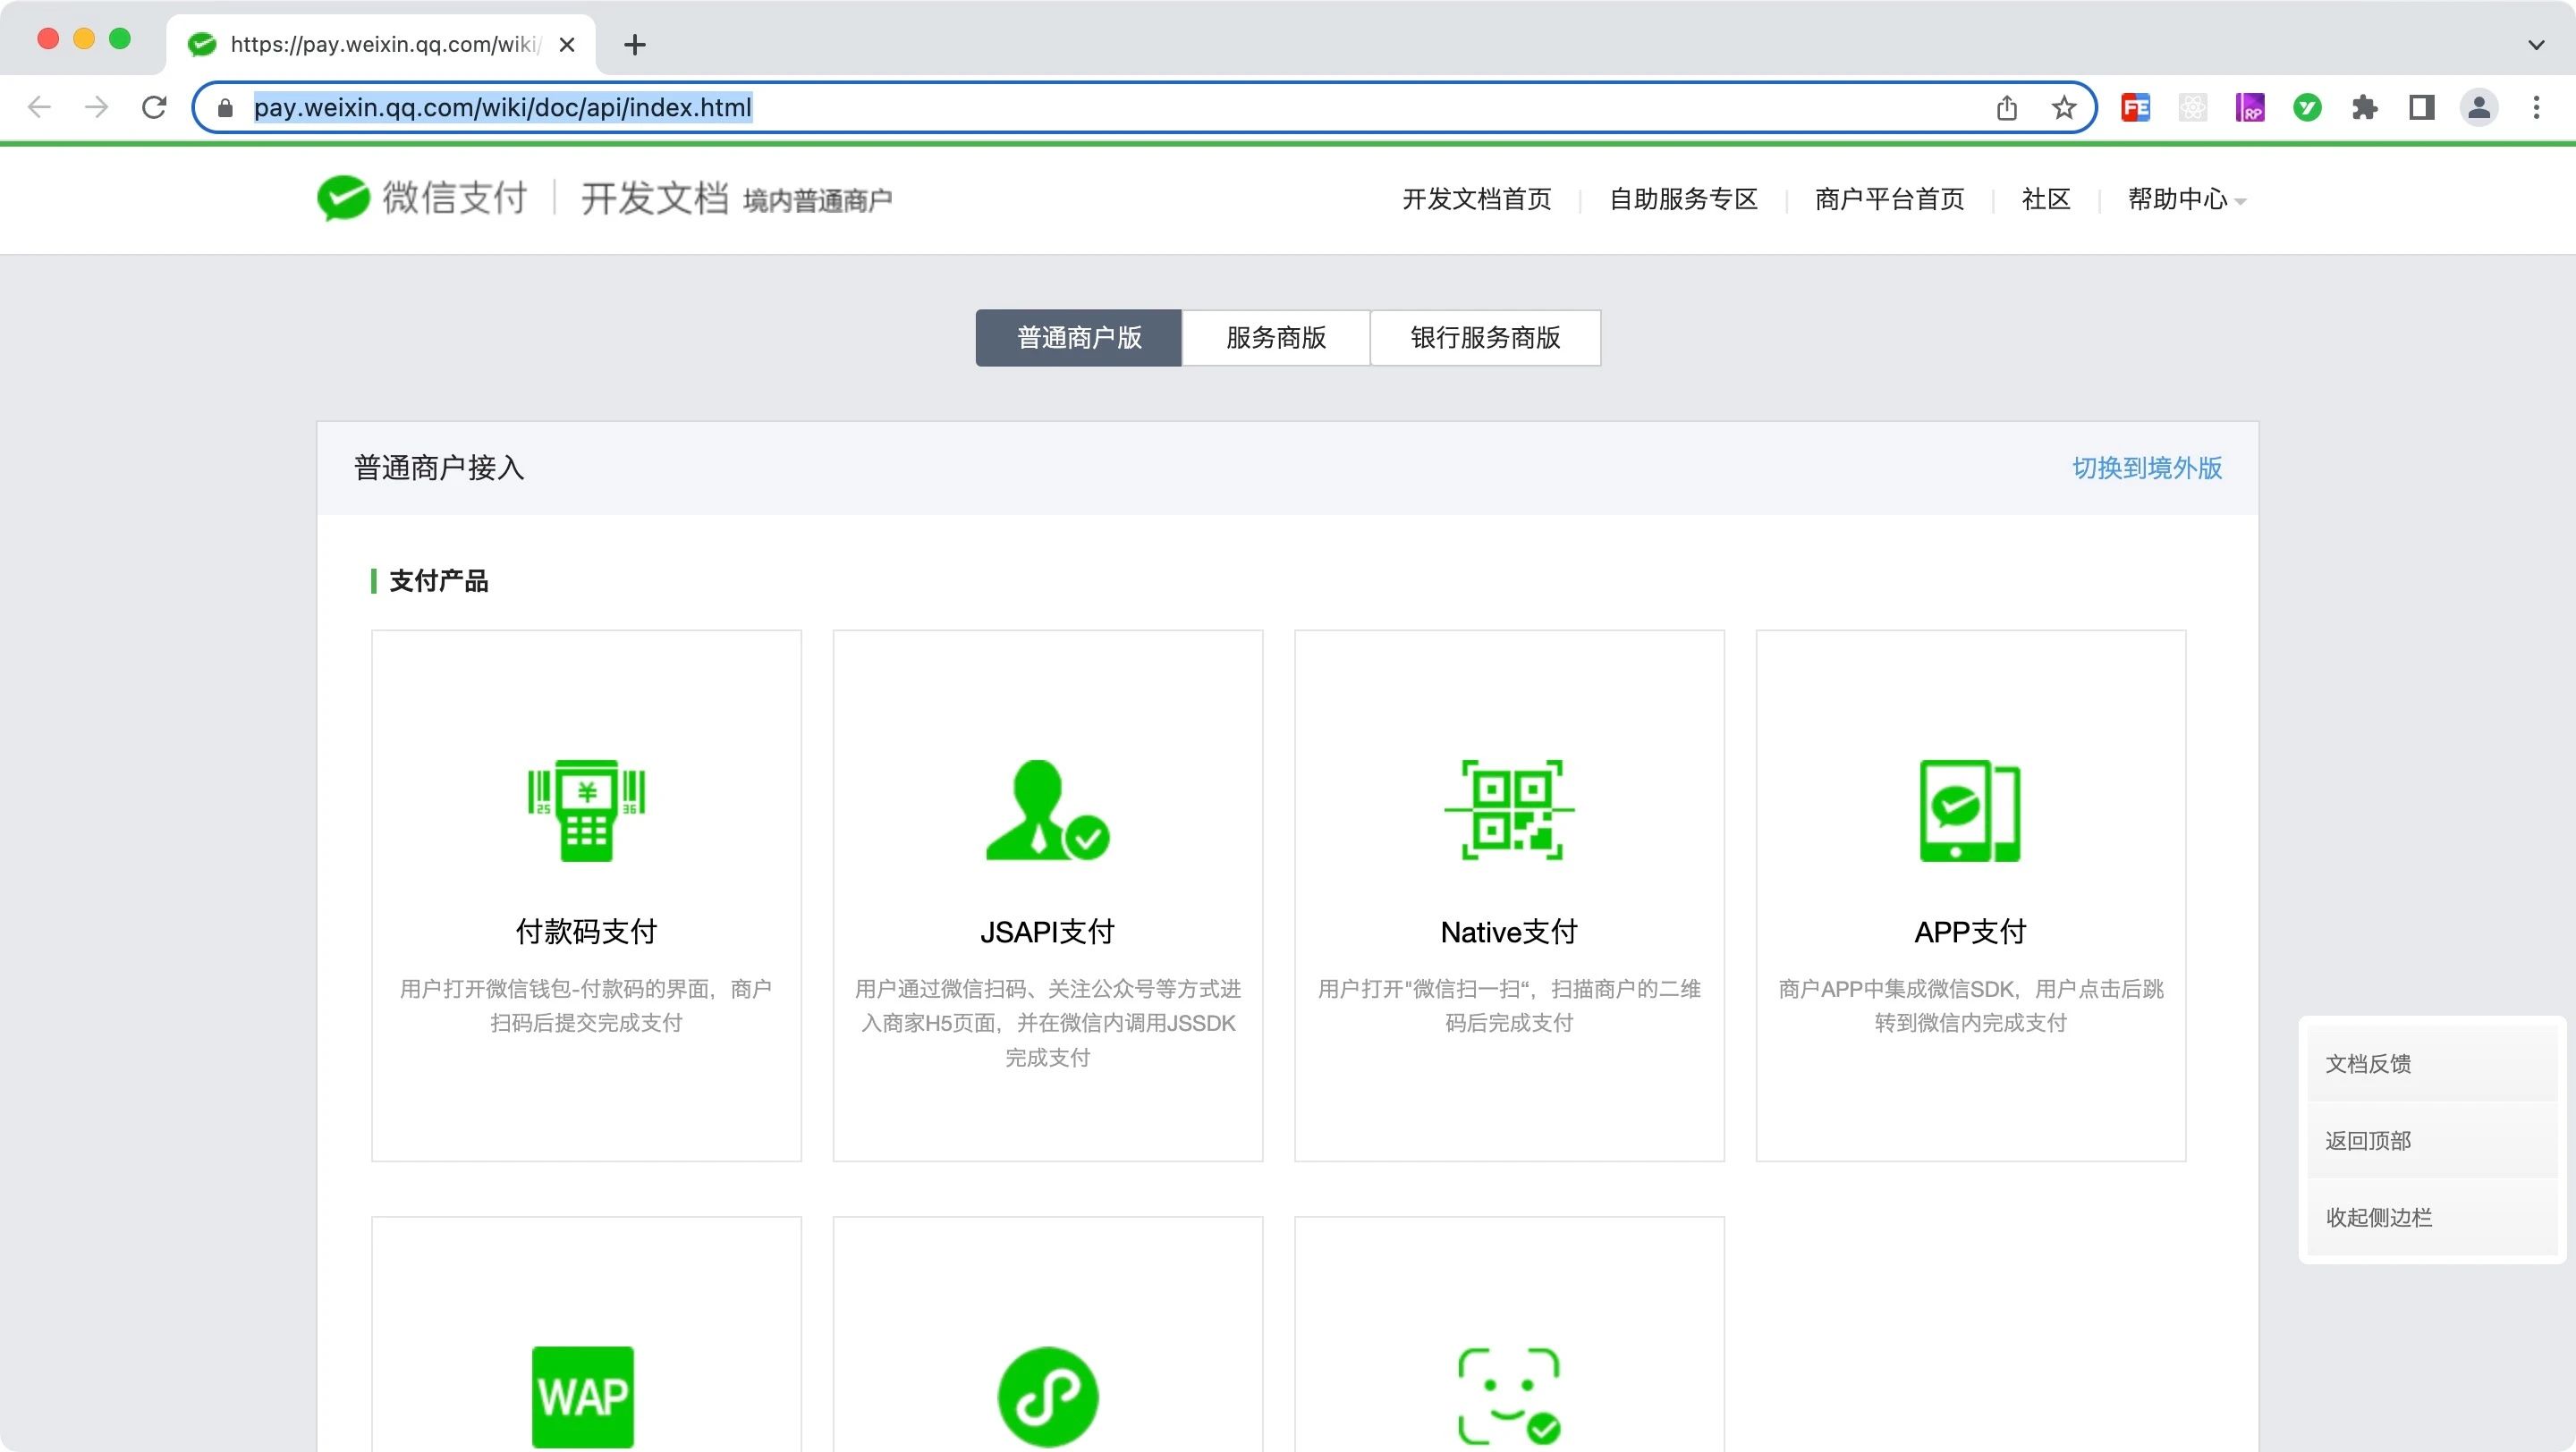This screenshot has height=1452, width=2576.
Task: Open Chrome three-dot menu
Action: (2536, 107)
